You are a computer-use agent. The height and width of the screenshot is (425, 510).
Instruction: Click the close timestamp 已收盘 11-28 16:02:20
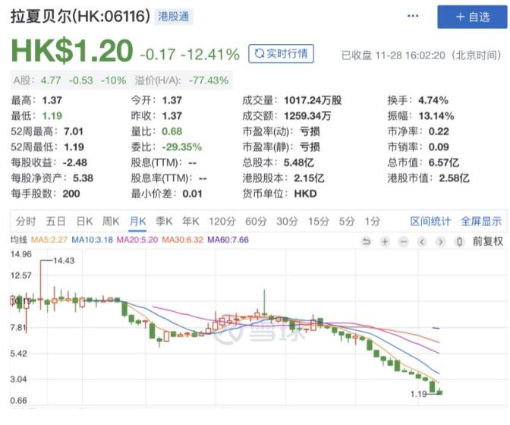click(x=393, y=55)
